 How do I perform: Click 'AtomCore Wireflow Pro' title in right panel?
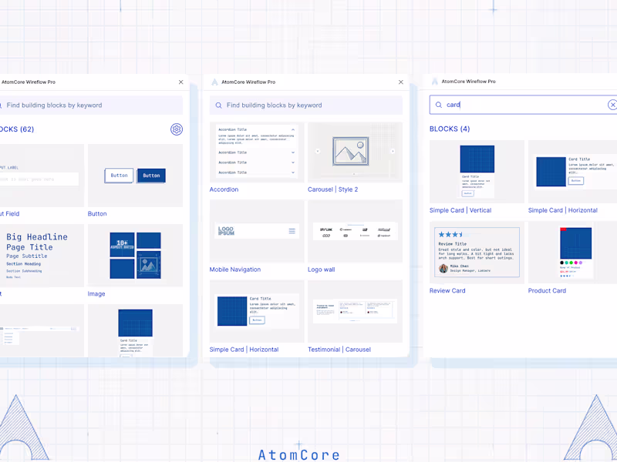[x=468, y=82]
